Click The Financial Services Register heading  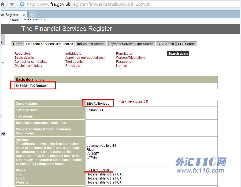[67, 29]
